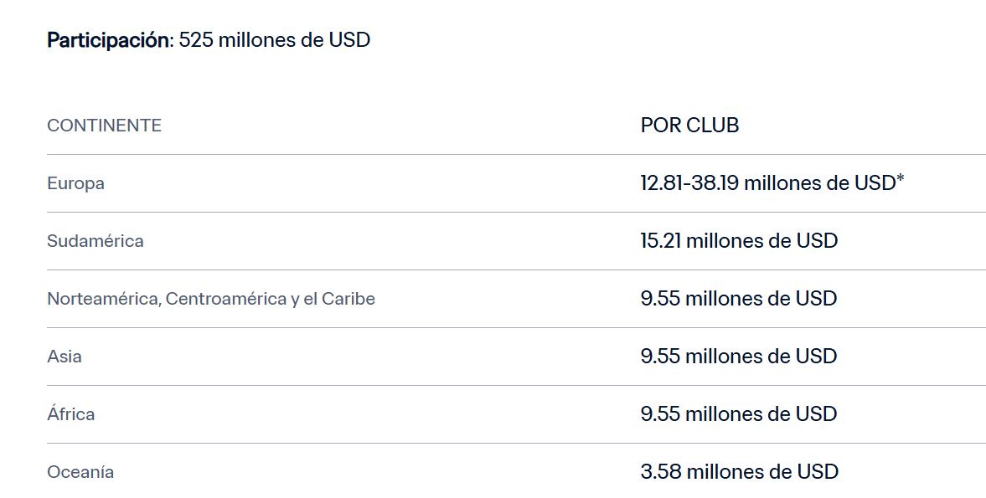
Task: Select the Asia row label
Action: pyautogui.click(x=65, y=357)
